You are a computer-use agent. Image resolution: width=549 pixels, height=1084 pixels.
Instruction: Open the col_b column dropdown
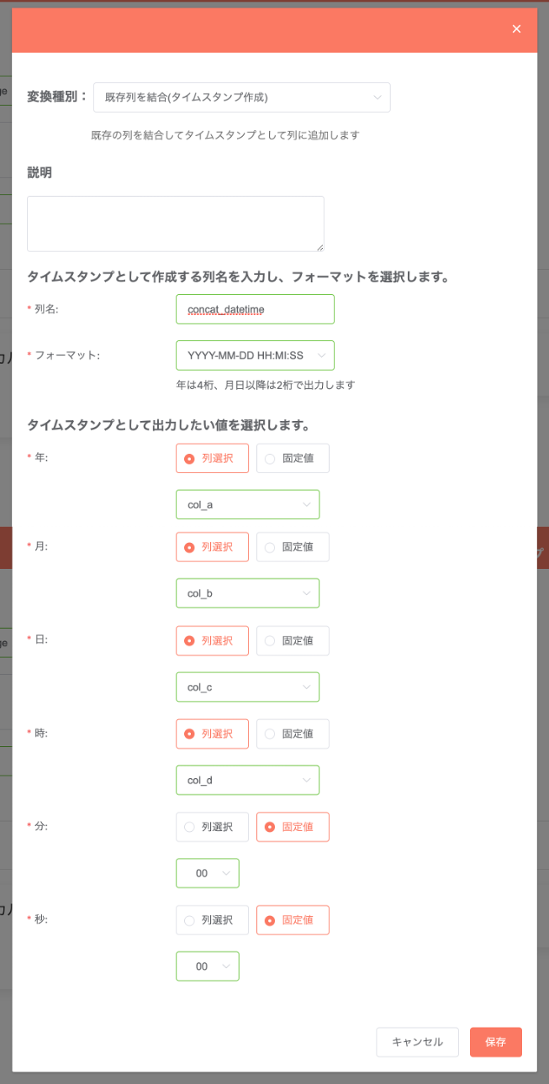[x=247, y=593]
